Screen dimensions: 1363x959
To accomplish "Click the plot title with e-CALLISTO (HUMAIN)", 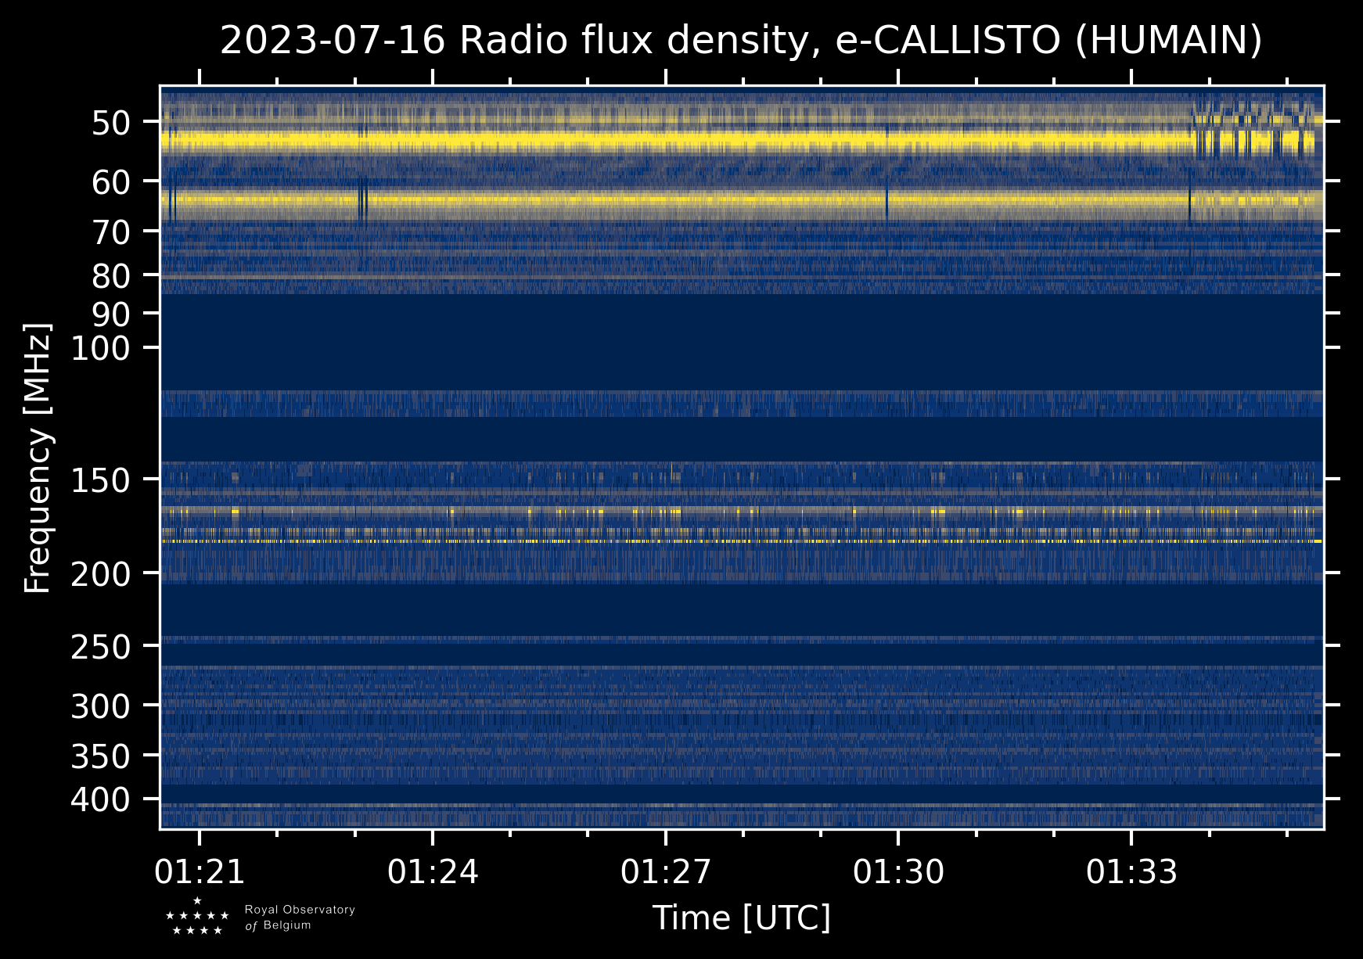I will click(741, 41).
